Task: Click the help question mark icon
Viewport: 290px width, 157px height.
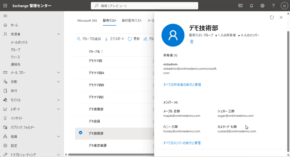Action: (x=273, y=6)
